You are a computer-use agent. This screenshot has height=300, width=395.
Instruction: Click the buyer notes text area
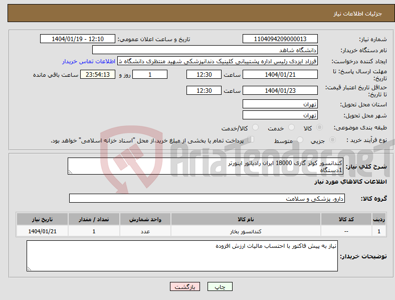pyautogui.click(x=182, y=256)
